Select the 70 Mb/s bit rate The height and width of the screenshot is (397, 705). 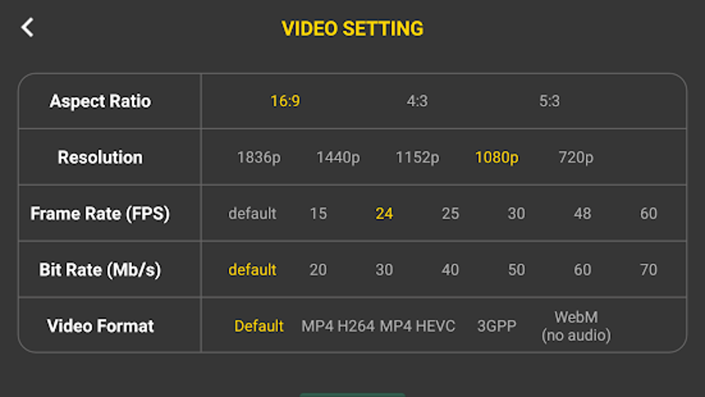tap(648, 270)
